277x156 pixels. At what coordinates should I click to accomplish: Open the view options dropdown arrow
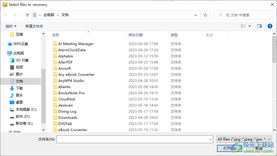(x=249, y=26)
